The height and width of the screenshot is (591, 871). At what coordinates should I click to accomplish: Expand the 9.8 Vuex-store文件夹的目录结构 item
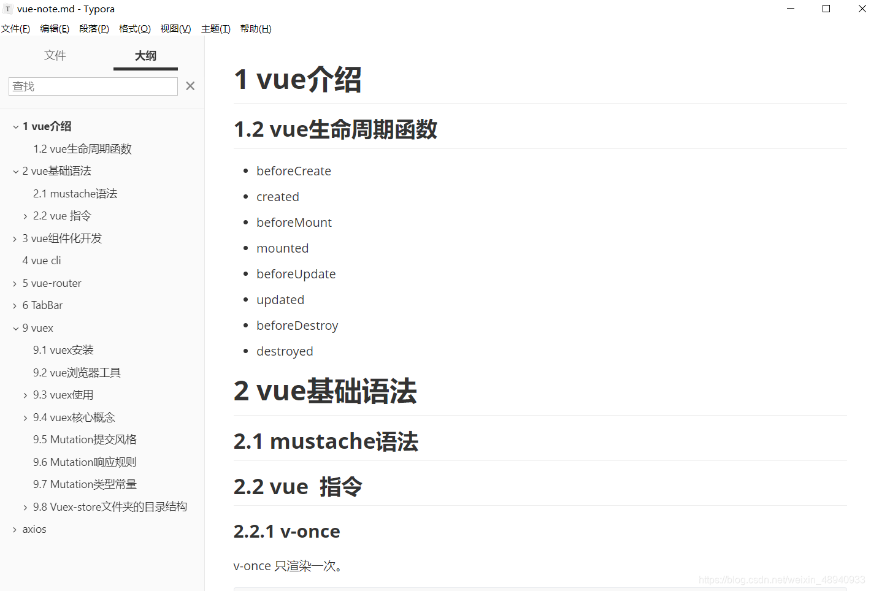[x=25, y=508]
